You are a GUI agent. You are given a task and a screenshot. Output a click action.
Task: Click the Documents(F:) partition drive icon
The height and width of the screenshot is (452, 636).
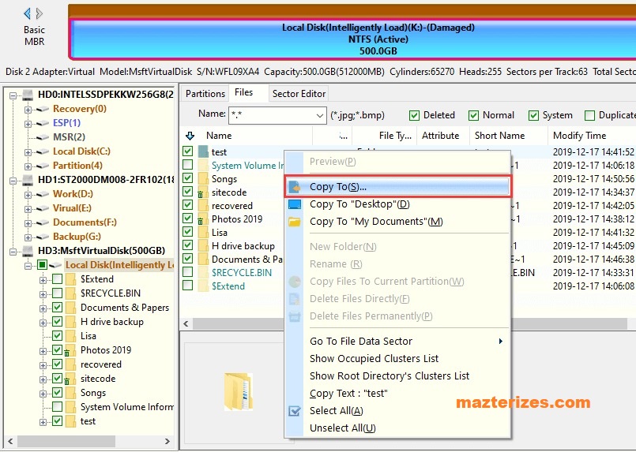click(43, 222)
